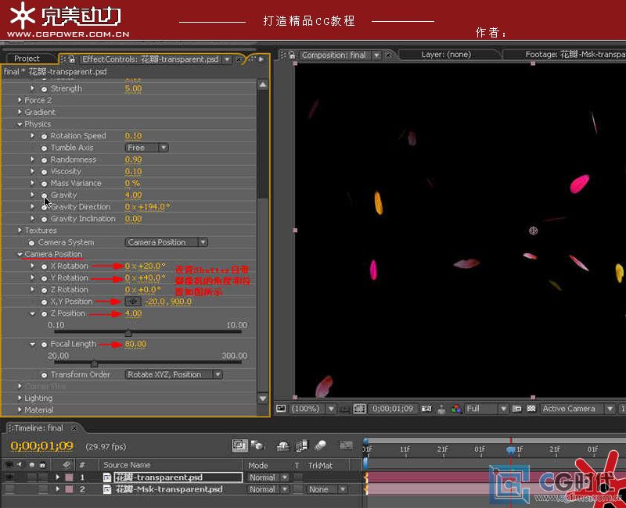Toggle Rotation Speed stopwatch icon
Viewport: 626px width, 508px height.
[45, 136]
